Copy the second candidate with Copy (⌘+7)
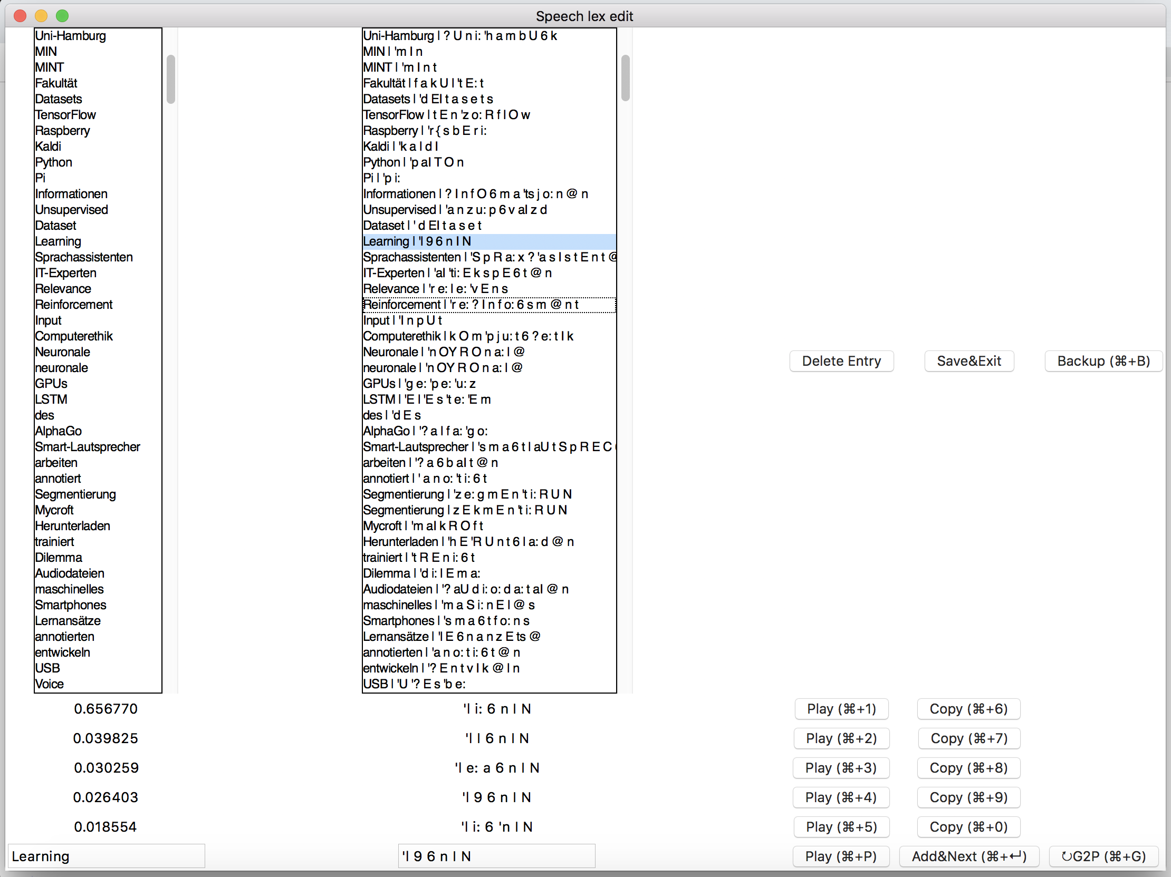 [x=968, y=738]
